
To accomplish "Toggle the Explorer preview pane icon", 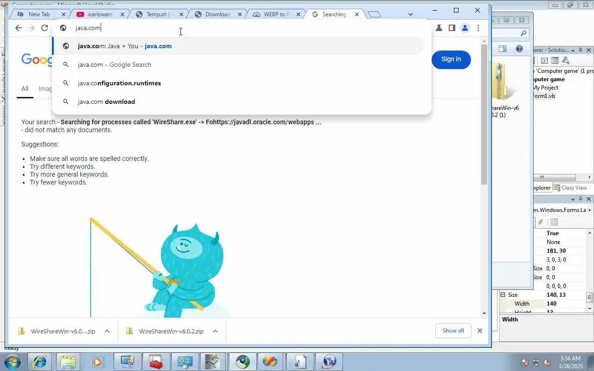I will 503,49.
